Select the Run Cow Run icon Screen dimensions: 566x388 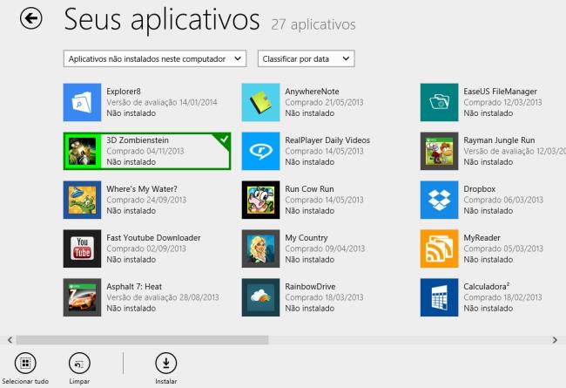[x=260, y=200]
